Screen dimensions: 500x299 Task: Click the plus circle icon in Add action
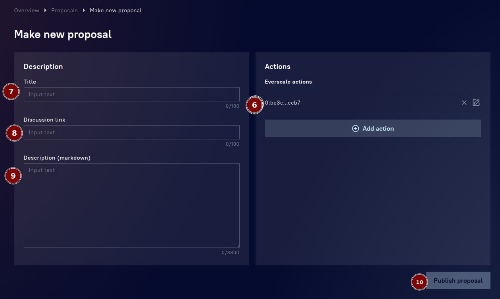click(356, 129)
